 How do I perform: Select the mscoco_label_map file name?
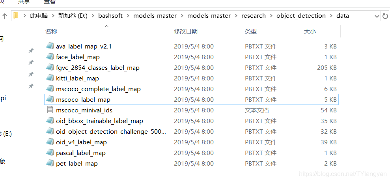pos(83,100)
